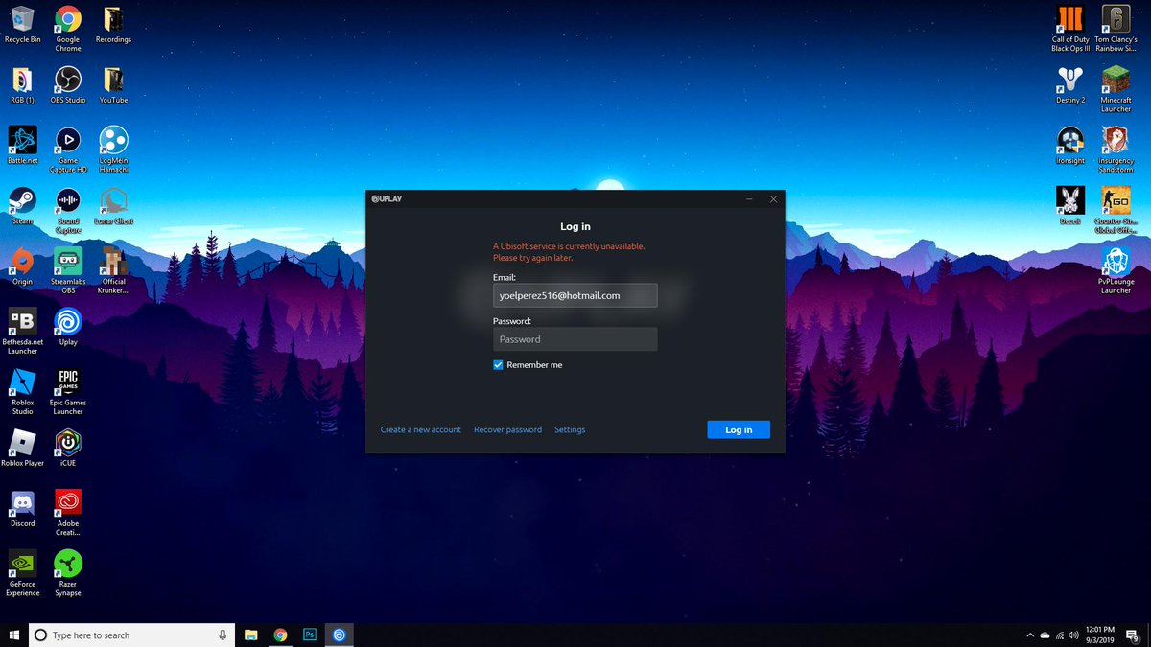Image resolution: width=1151 pixels, height=647 pixels.
Task: Open the Create a new account link
Action: pyautogui.click(x=421, y=429)
